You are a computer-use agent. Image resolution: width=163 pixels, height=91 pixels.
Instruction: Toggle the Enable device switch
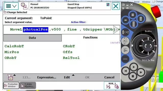click(x=148, y=31)
